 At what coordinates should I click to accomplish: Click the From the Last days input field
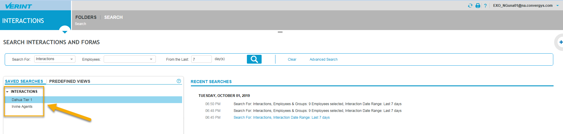201,59
